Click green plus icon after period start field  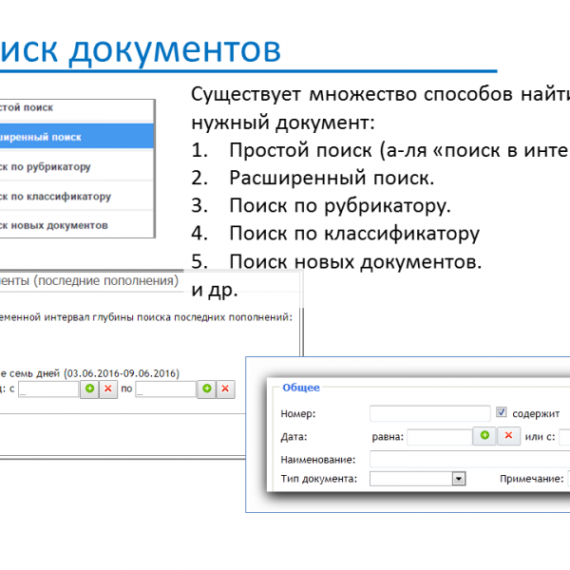[89, 389]
